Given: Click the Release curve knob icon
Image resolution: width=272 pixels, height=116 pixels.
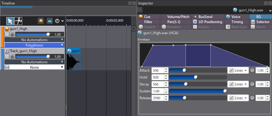Looking at the screenshot, I should point(253,98).
